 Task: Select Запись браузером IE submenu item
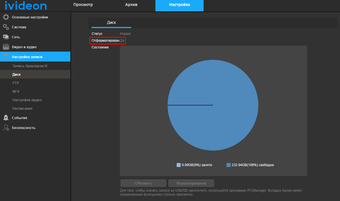[35, 66]
